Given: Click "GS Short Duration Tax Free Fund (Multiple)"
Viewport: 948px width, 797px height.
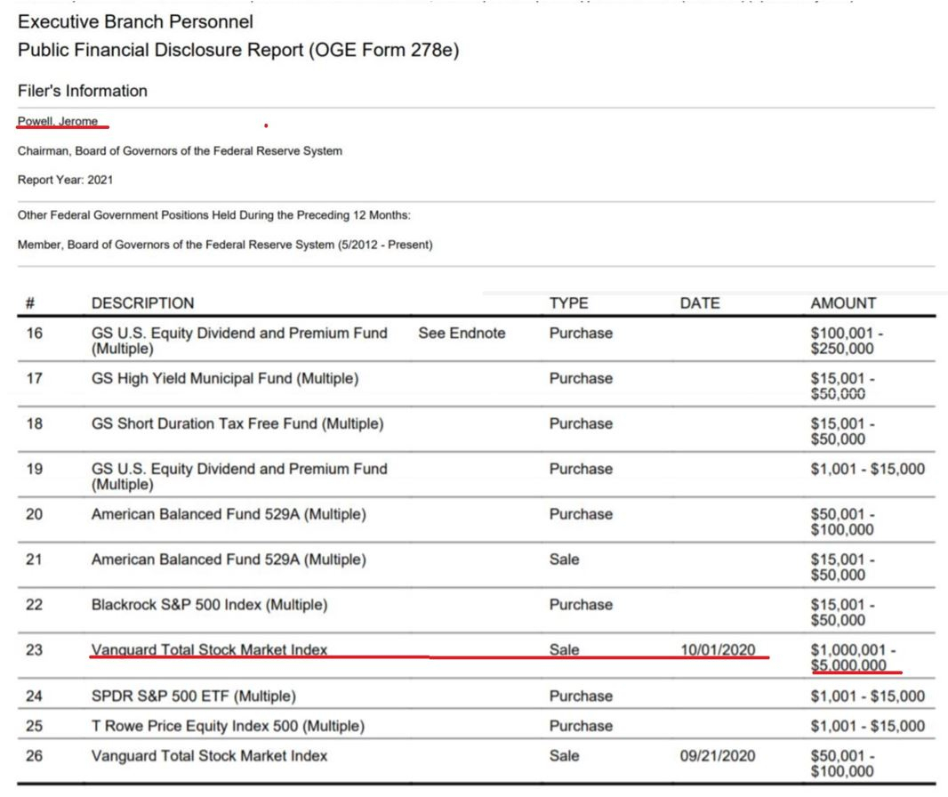Looking at the screenshot, I should click(x=237, y=424).
